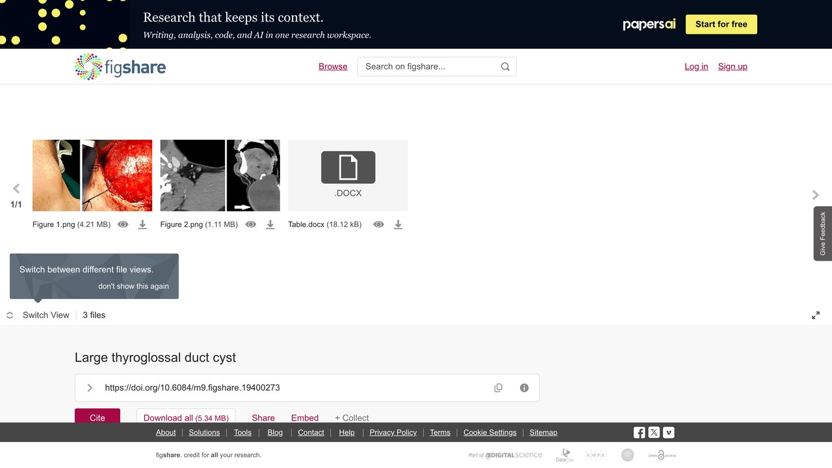This screenshot has height=468, width=832.
Task: Open Blog footer link
Action: 275,432
